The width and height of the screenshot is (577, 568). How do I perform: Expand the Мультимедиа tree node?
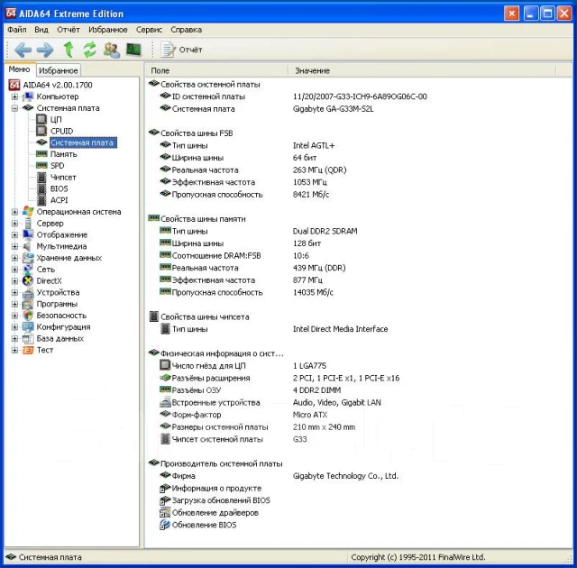(x=14, y=246)
